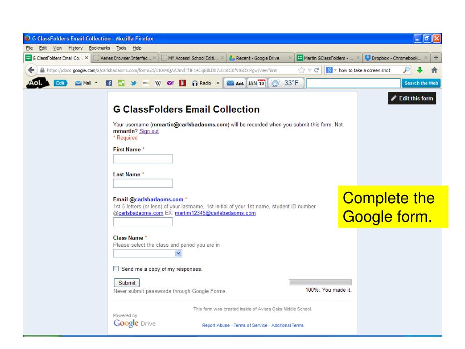Bookmark this page with the star icon
Screen dimensions: 465x349
pos(302,70)
